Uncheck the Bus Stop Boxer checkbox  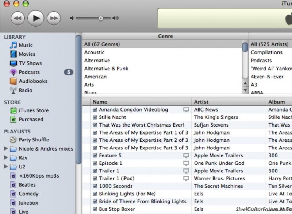[x=95, y=209]
